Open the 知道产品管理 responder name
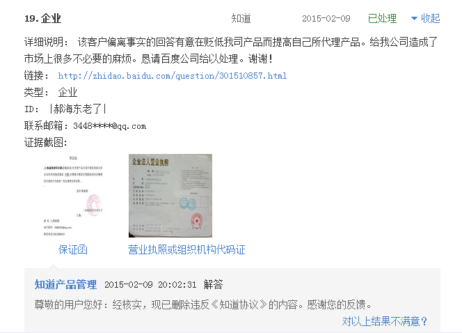The image size is (462, 333). 65,284
